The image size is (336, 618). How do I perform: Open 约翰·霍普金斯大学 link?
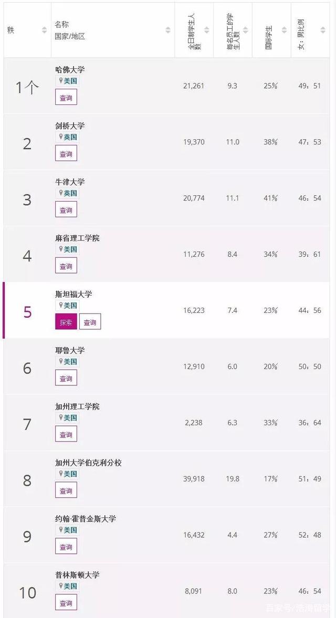(x=86, y=519)
